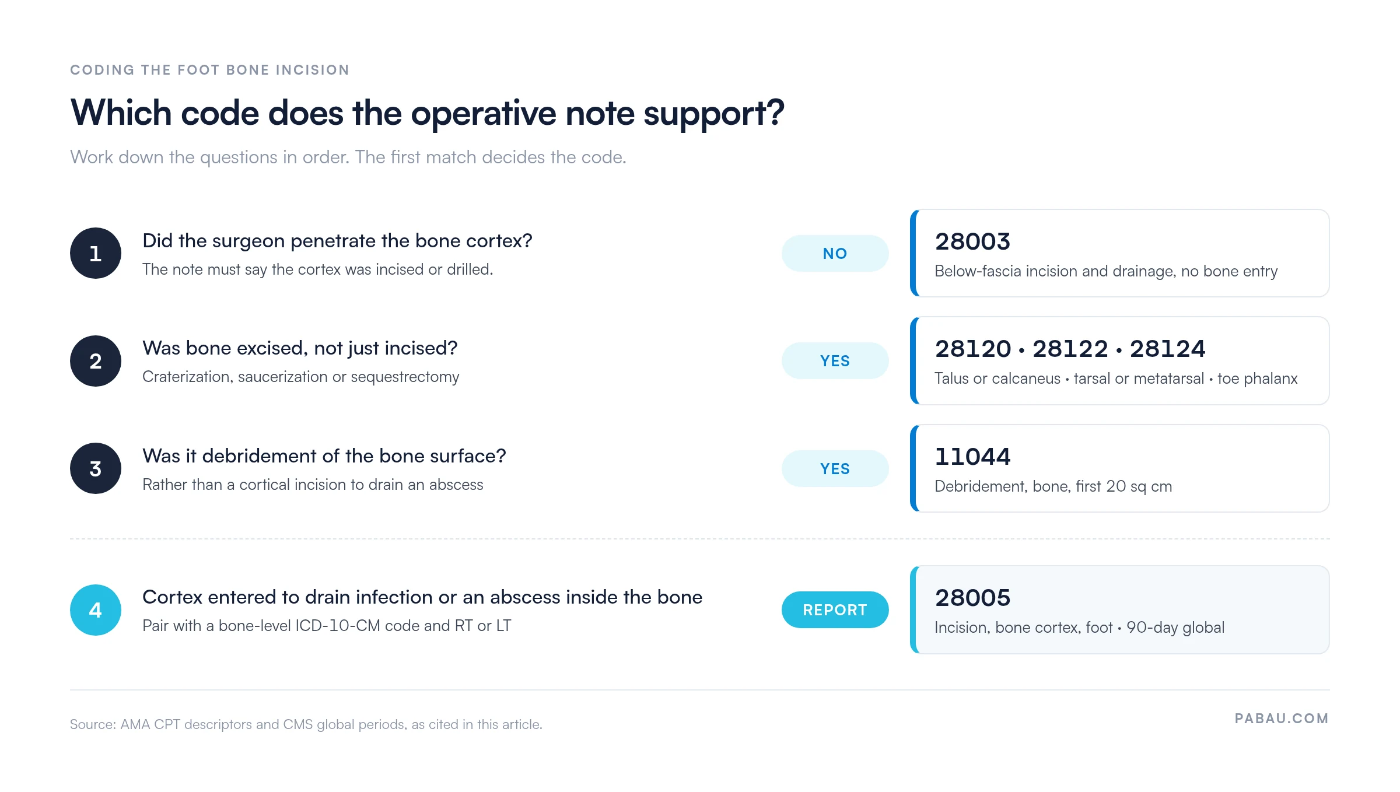The image size is (1400, 792).
Task: Click "Was it debridement of the bone surface?"
Action: (x=324, y=456)
